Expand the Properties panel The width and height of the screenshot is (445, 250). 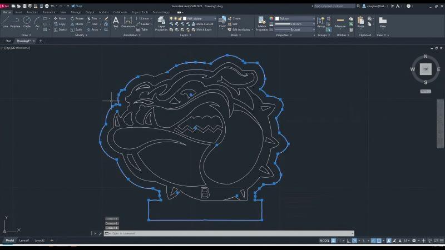pos(284,35)
